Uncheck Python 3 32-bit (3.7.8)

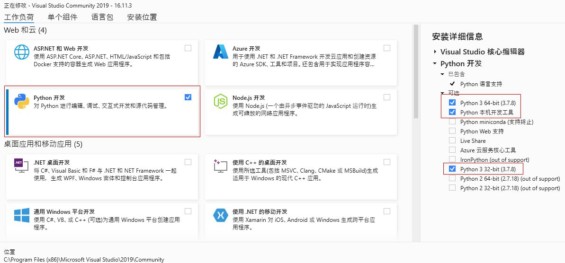pos(452,169)
